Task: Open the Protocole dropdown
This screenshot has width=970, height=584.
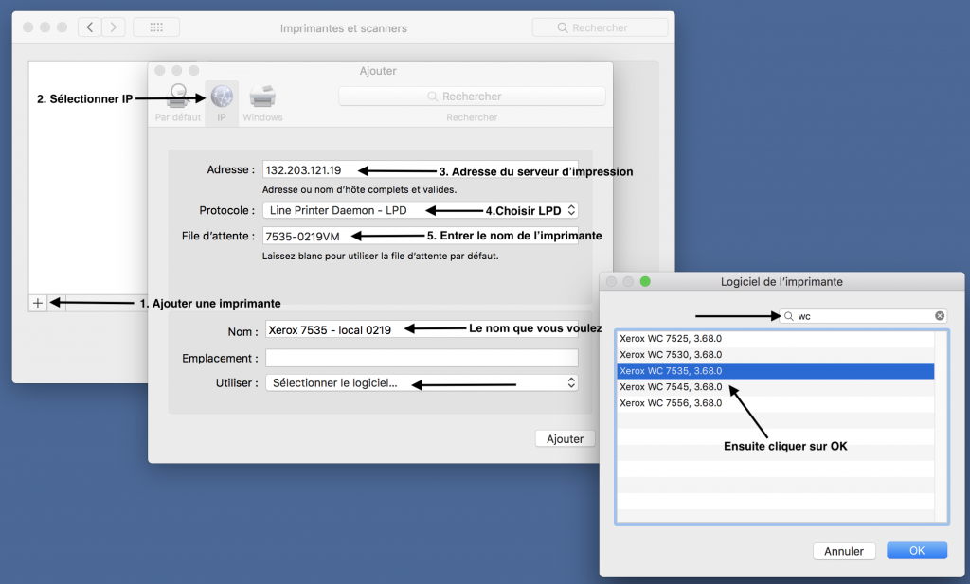Action: point(421,210)
